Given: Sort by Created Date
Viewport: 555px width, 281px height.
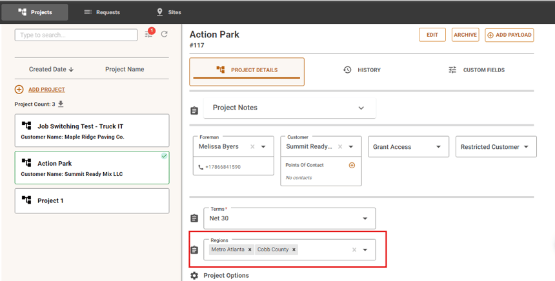Looking at the screenshot, I should pyautogui.click(x=51, y=69).
